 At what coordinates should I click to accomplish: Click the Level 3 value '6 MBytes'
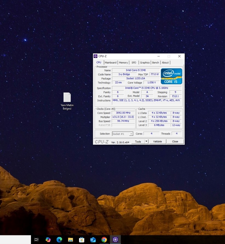click(159, 125)
